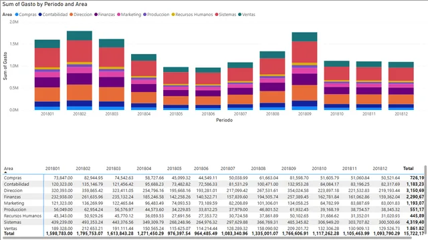Click the Direccion segment of the 201801 bar

tap(47, 95)
